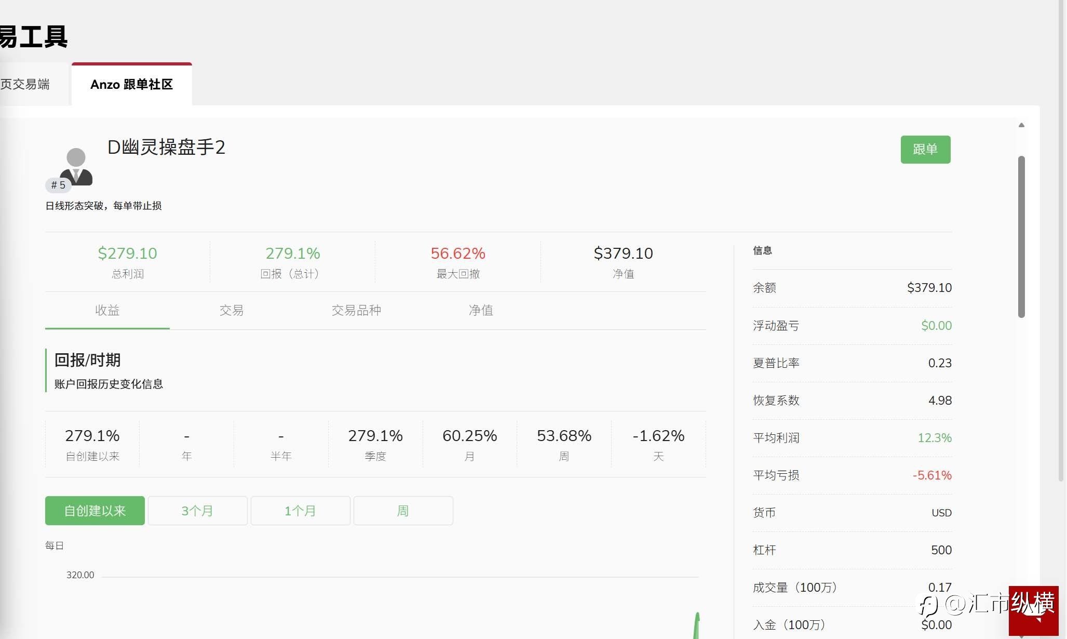Image resolution: width=1067 pixels, height=639 pixels.
Task: Click the inner panel scroll-up arrow
Action: 1021,125
